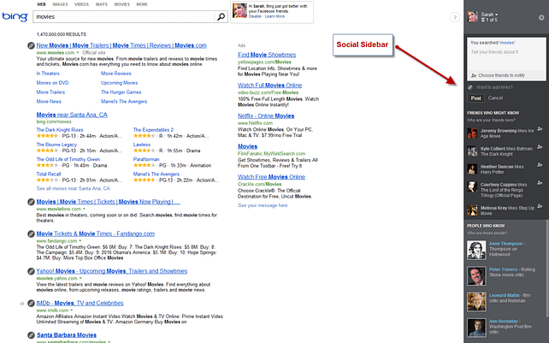Image resolution: width=549 pixels, height=343 pixels.
Task: Open the dropdown arrow after www.imdb.com URL
Action: pos(72,310)
